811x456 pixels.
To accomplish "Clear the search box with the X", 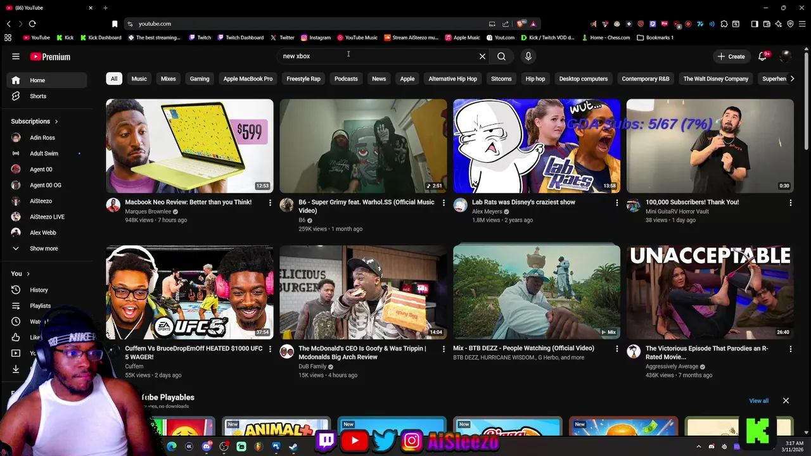I will [x=482, y=56].
